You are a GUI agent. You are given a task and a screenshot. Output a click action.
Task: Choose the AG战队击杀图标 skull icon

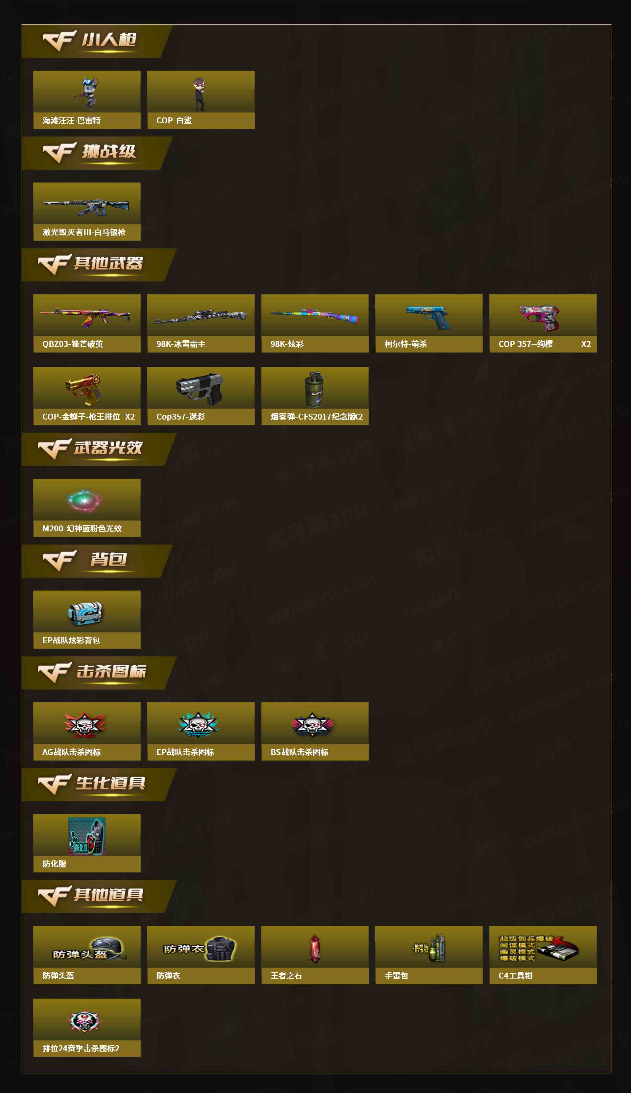(87, 732)
